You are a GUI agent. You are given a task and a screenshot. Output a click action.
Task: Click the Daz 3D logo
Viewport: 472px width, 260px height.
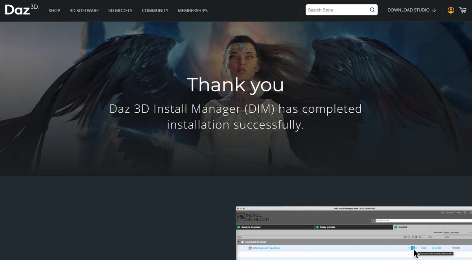point(22,9)
